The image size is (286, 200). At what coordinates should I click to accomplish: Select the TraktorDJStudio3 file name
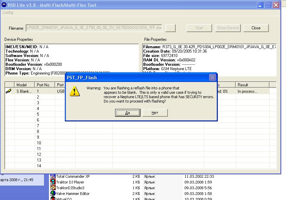(x=70, y=188)
